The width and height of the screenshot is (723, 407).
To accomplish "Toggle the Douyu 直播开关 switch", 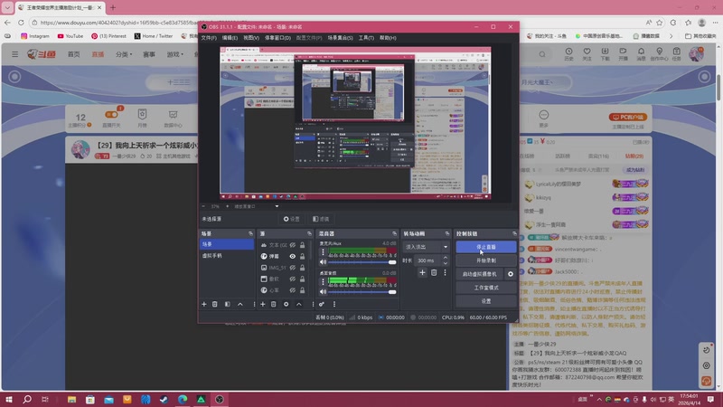I will [x=111, y=115].
